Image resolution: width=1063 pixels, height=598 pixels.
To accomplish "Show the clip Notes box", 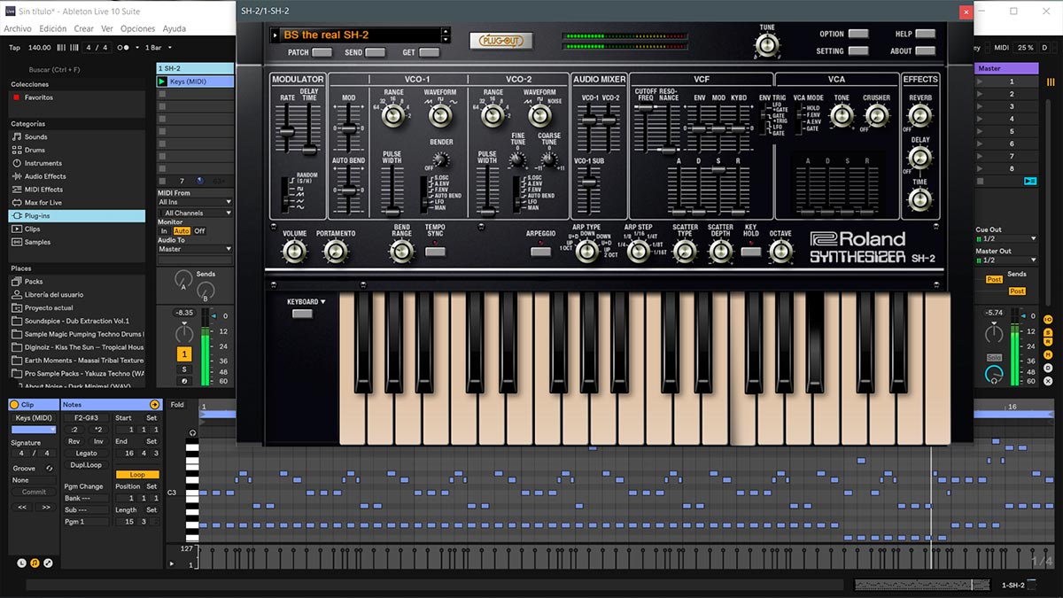I will click(35, 563).
